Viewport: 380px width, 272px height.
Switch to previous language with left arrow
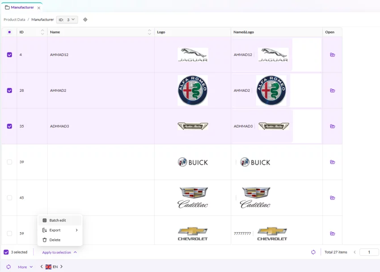click(x=42, y=267)
